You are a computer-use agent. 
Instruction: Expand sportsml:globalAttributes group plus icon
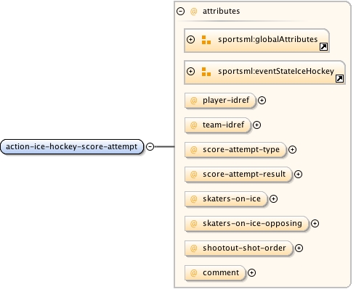(x=191, y=39)
